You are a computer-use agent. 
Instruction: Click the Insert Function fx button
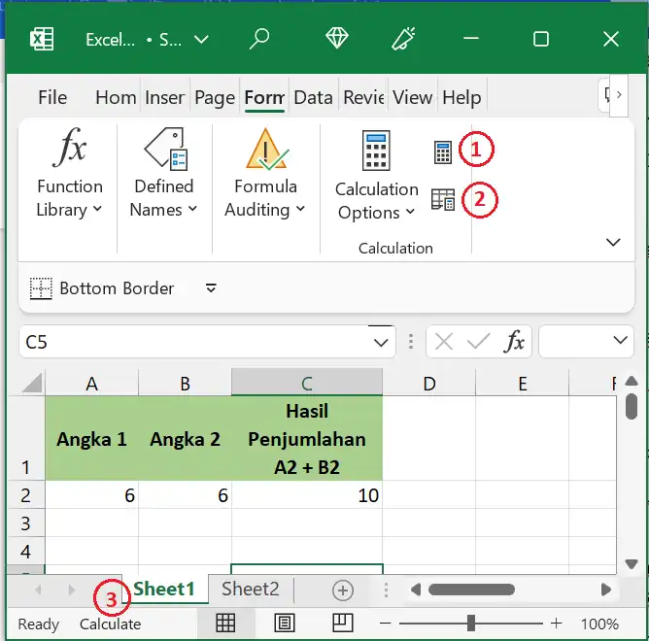tap(515, 342)
